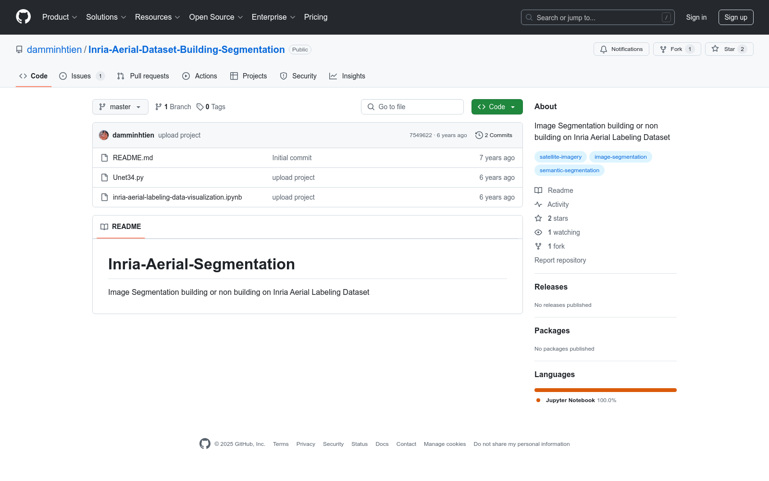Open the Jupyter Notebook 100.0% language link
This screenshot has width=769, height=481.
576,400
